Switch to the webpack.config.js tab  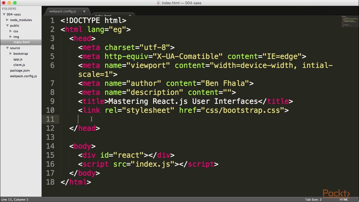coord(63,11)
